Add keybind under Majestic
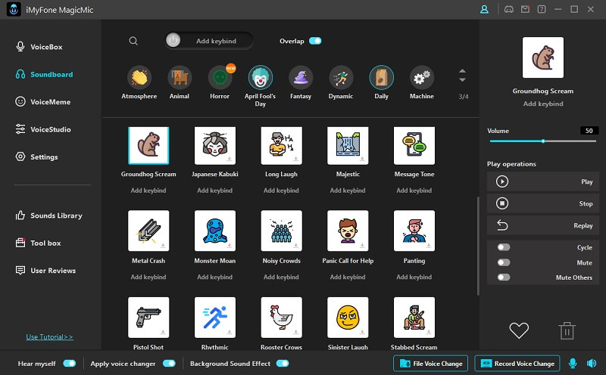606x375 pixels. point(348,191)
